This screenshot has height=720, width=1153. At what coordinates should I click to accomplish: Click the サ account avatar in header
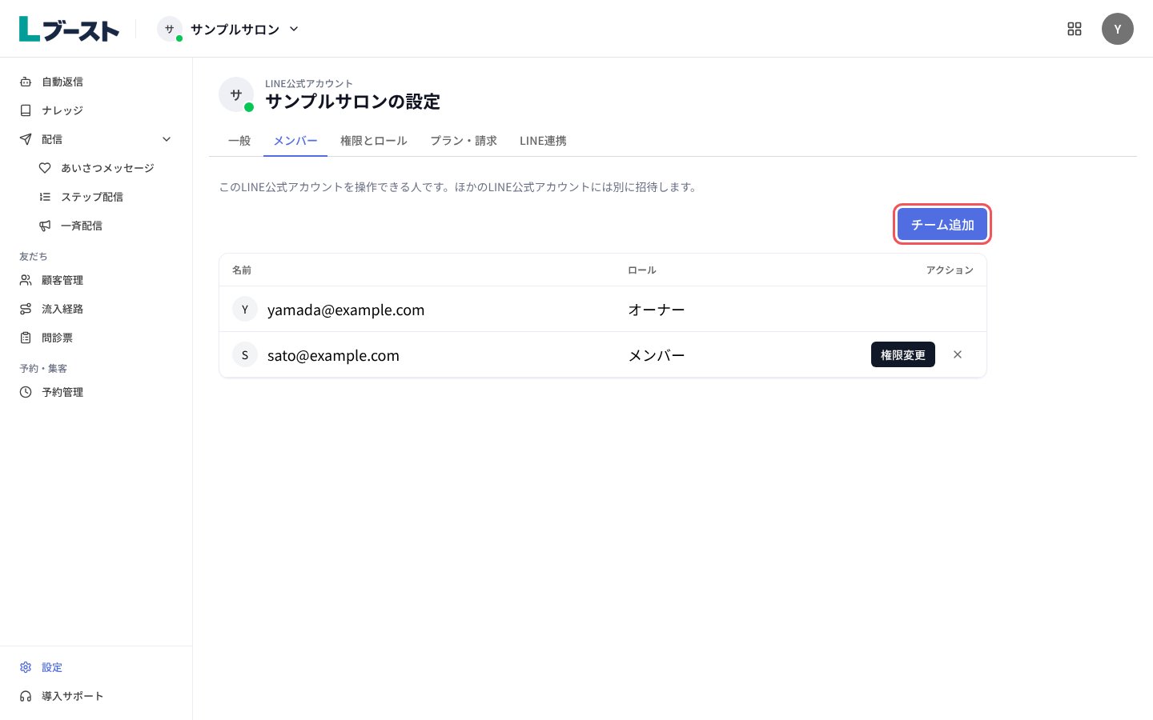pos(170,29)
